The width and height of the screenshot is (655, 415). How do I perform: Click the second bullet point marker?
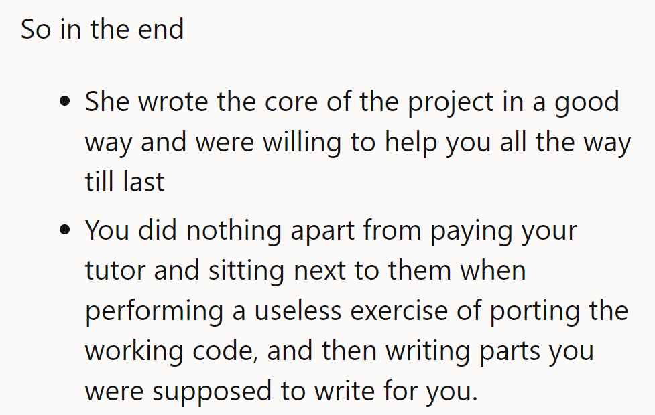65,230
